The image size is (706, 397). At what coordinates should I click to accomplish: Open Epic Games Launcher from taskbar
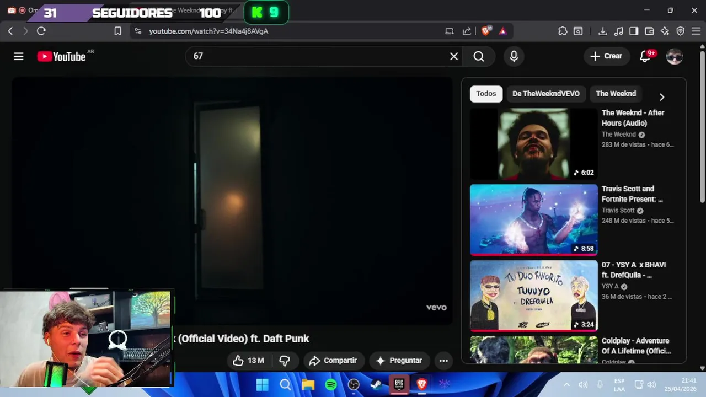coord(399,384)
